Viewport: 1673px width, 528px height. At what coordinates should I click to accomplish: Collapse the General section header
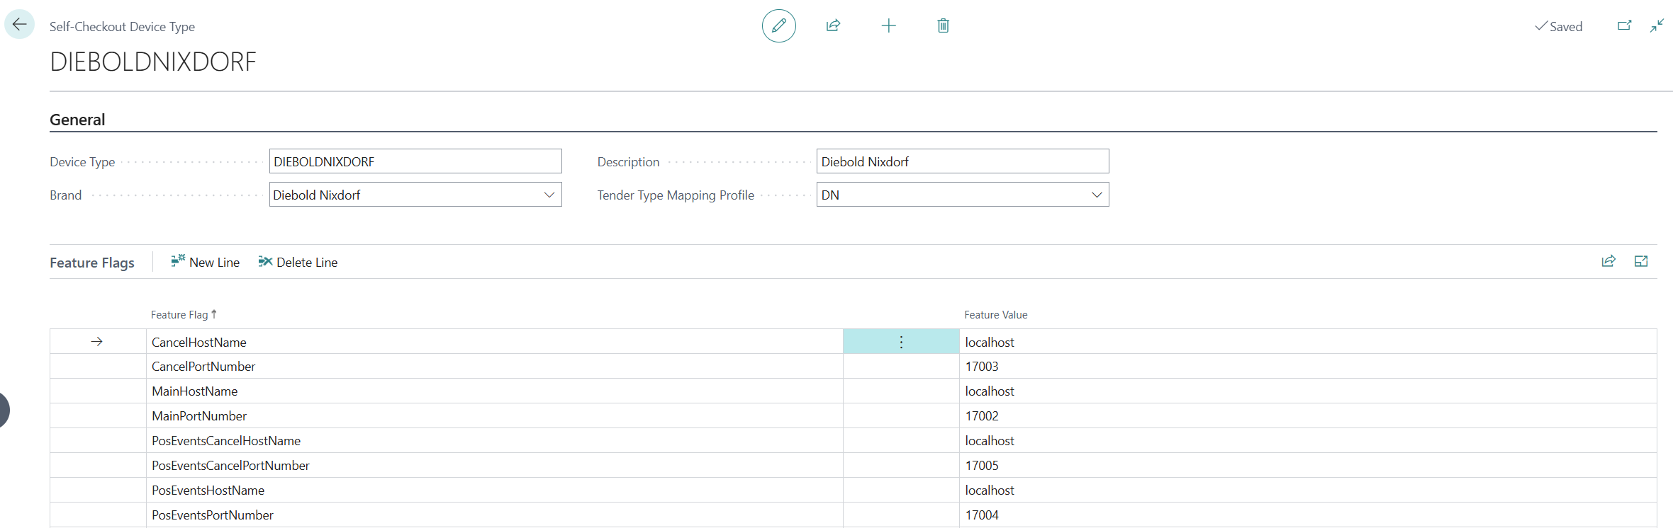[x=77, y=120]
